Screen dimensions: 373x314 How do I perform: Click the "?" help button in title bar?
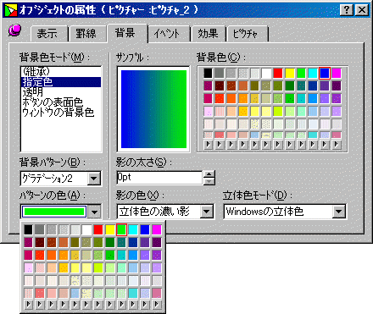[x=347, y=10]
